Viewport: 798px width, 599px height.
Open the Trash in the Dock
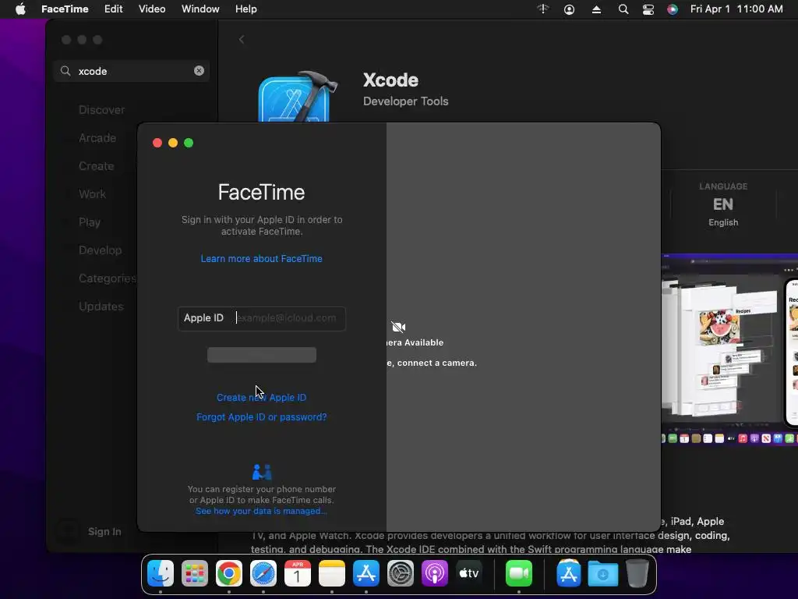point(637,573)
